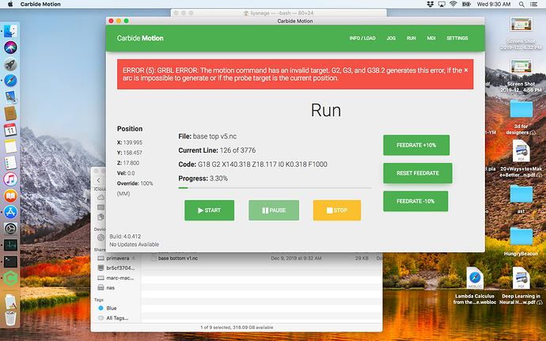This screenshot has height=341, width=546.
Task: Click the Y position value 158.457
Action: pos(133,153)
